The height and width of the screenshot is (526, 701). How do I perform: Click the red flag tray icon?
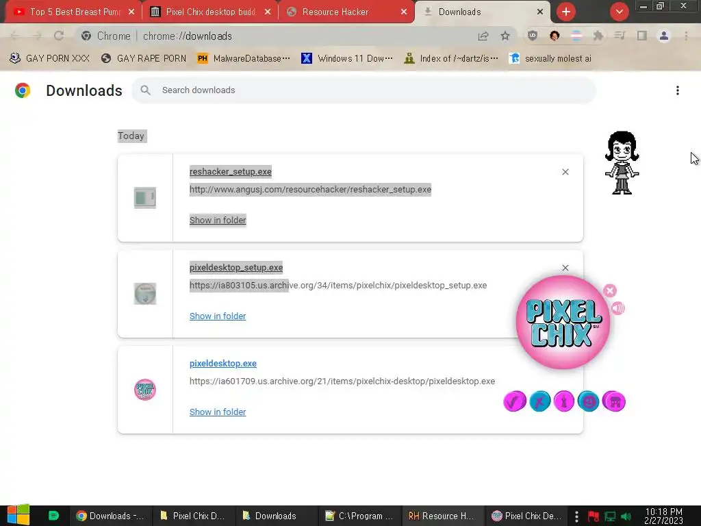coord(594,516)
